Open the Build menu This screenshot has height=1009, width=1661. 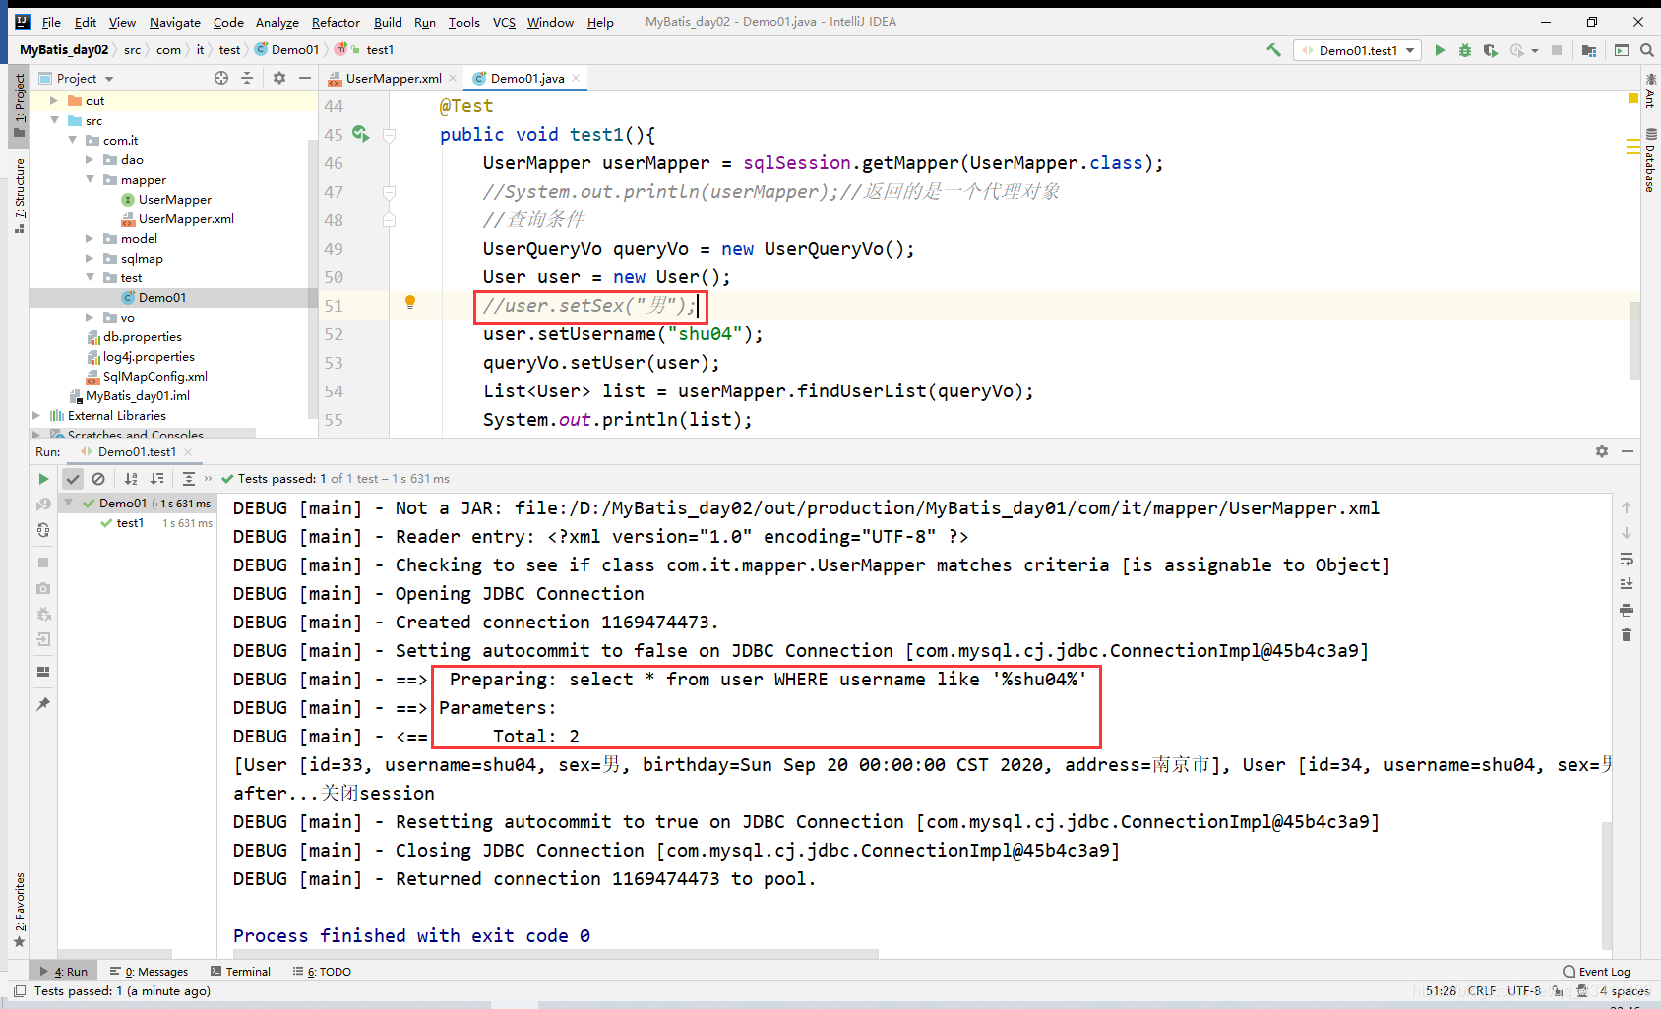(388, 22)
